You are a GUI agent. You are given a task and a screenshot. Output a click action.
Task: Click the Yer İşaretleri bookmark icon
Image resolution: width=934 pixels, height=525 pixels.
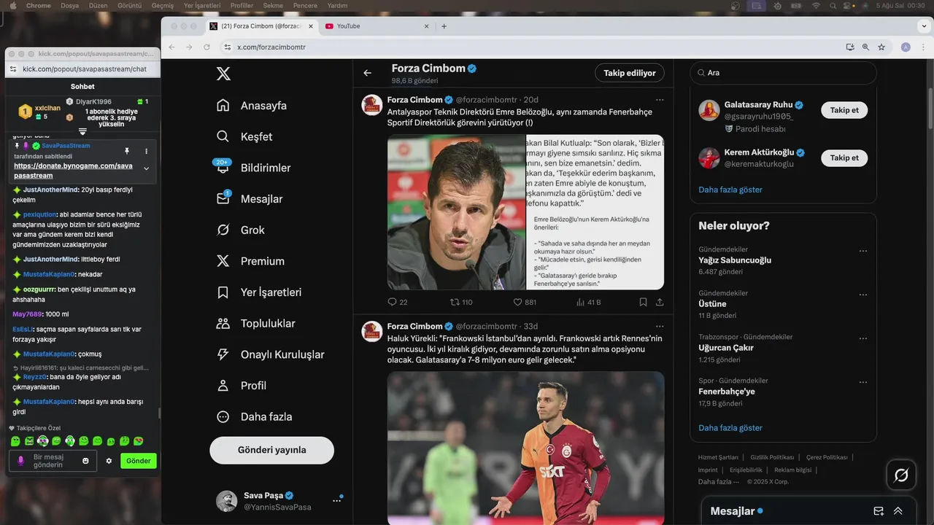click(x=223, y=292)
